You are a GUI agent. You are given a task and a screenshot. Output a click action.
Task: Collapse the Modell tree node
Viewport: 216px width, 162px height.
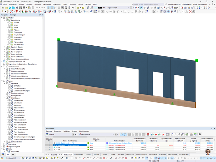[x=2, y=18]
